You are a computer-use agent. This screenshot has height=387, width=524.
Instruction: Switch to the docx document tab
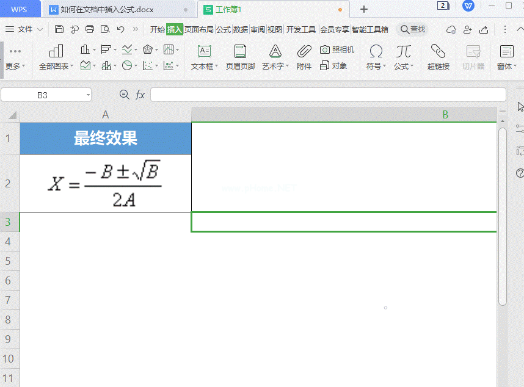coord(118,9)
